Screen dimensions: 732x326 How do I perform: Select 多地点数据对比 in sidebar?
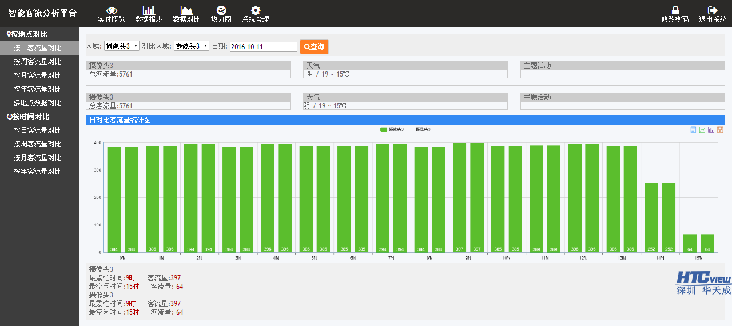pos(38,103)
